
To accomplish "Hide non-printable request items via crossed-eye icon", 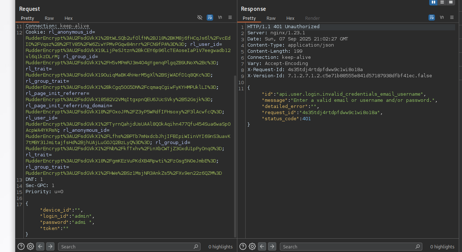I will [x=200, y=18].
